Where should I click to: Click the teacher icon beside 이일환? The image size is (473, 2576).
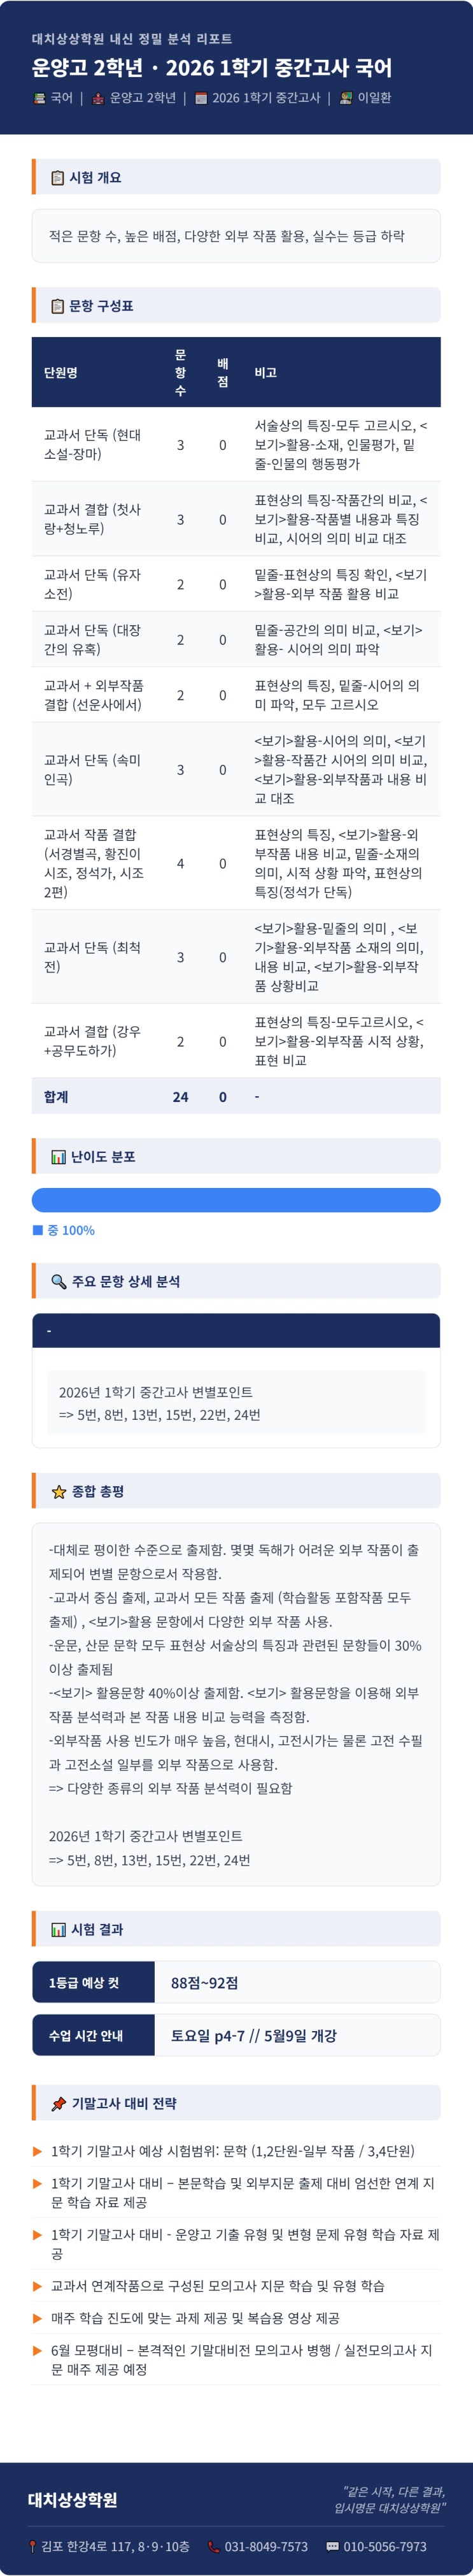345,98
